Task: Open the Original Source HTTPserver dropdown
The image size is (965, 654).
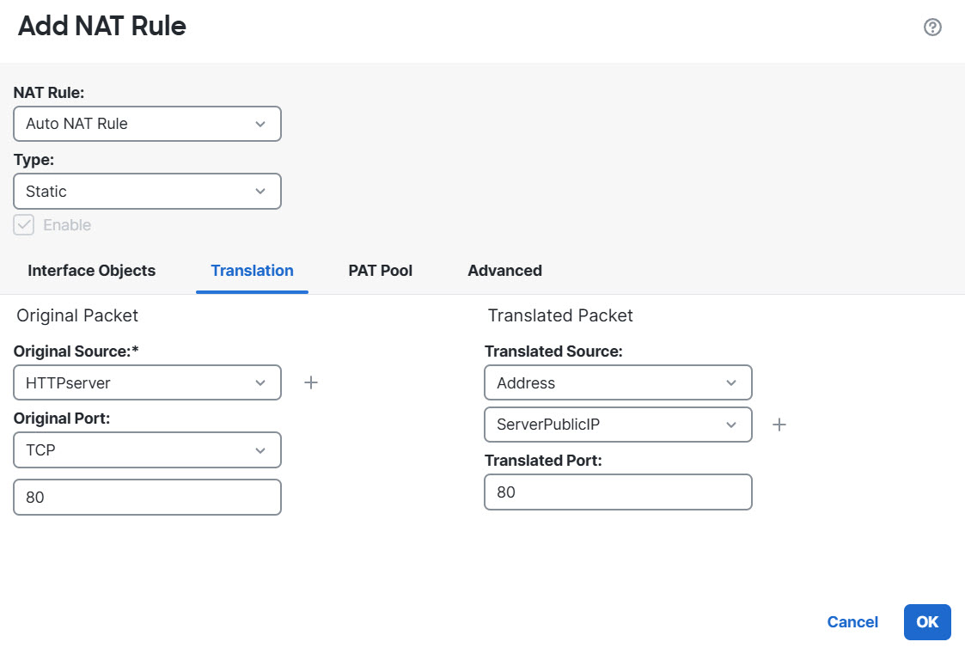Action: [147, 382]
